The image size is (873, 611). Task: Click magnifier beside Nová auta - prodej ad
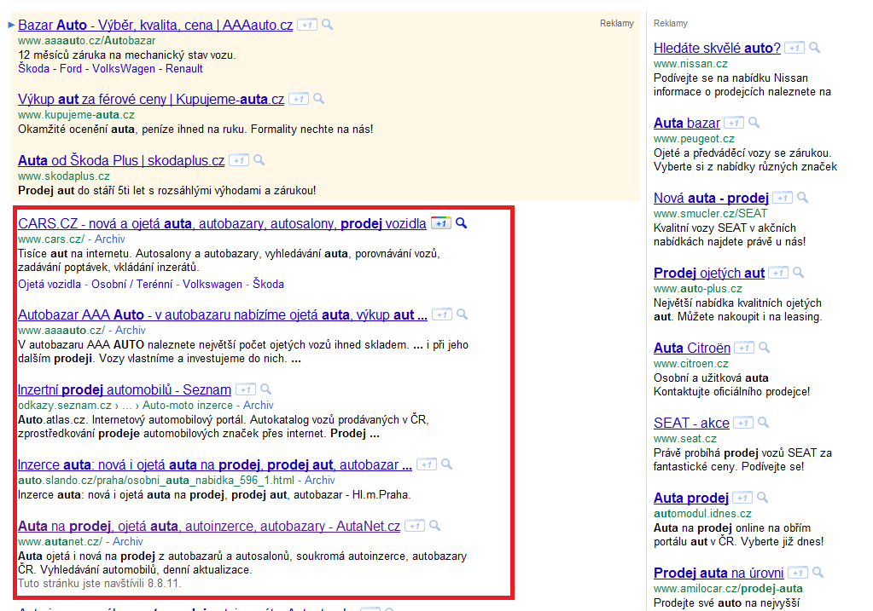click(x=803, y=198)
